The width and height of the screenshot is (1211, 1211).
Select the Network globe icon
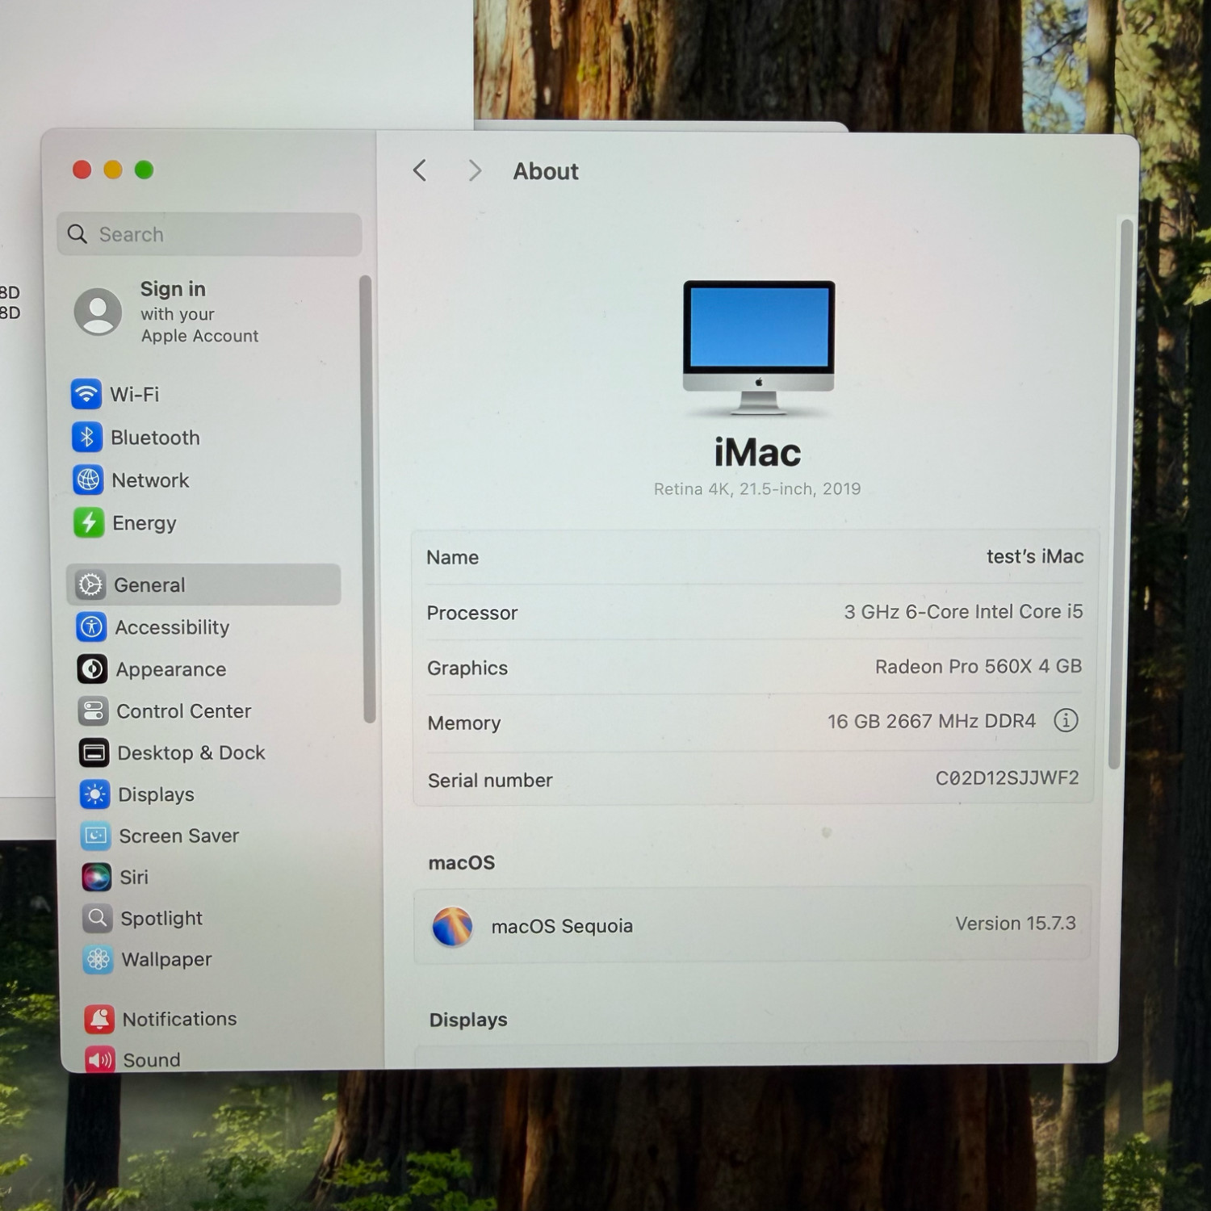click(88, 480)
